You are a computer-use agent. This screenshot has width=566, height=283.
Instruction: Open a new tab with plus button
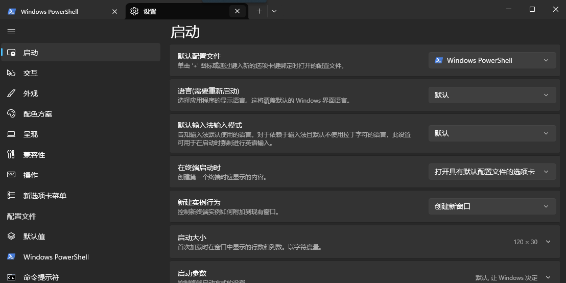pyautogui.click(x=259, y=11)
